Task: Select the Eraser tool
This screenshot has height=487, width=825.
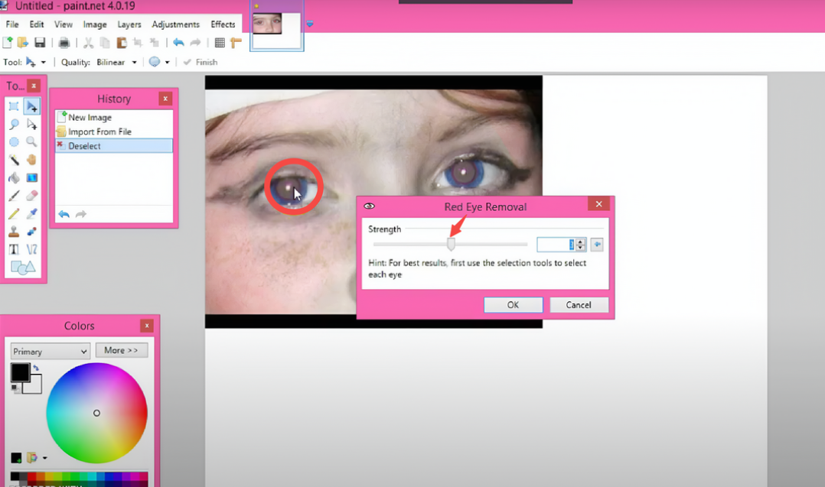Action: tap(32, 194)
